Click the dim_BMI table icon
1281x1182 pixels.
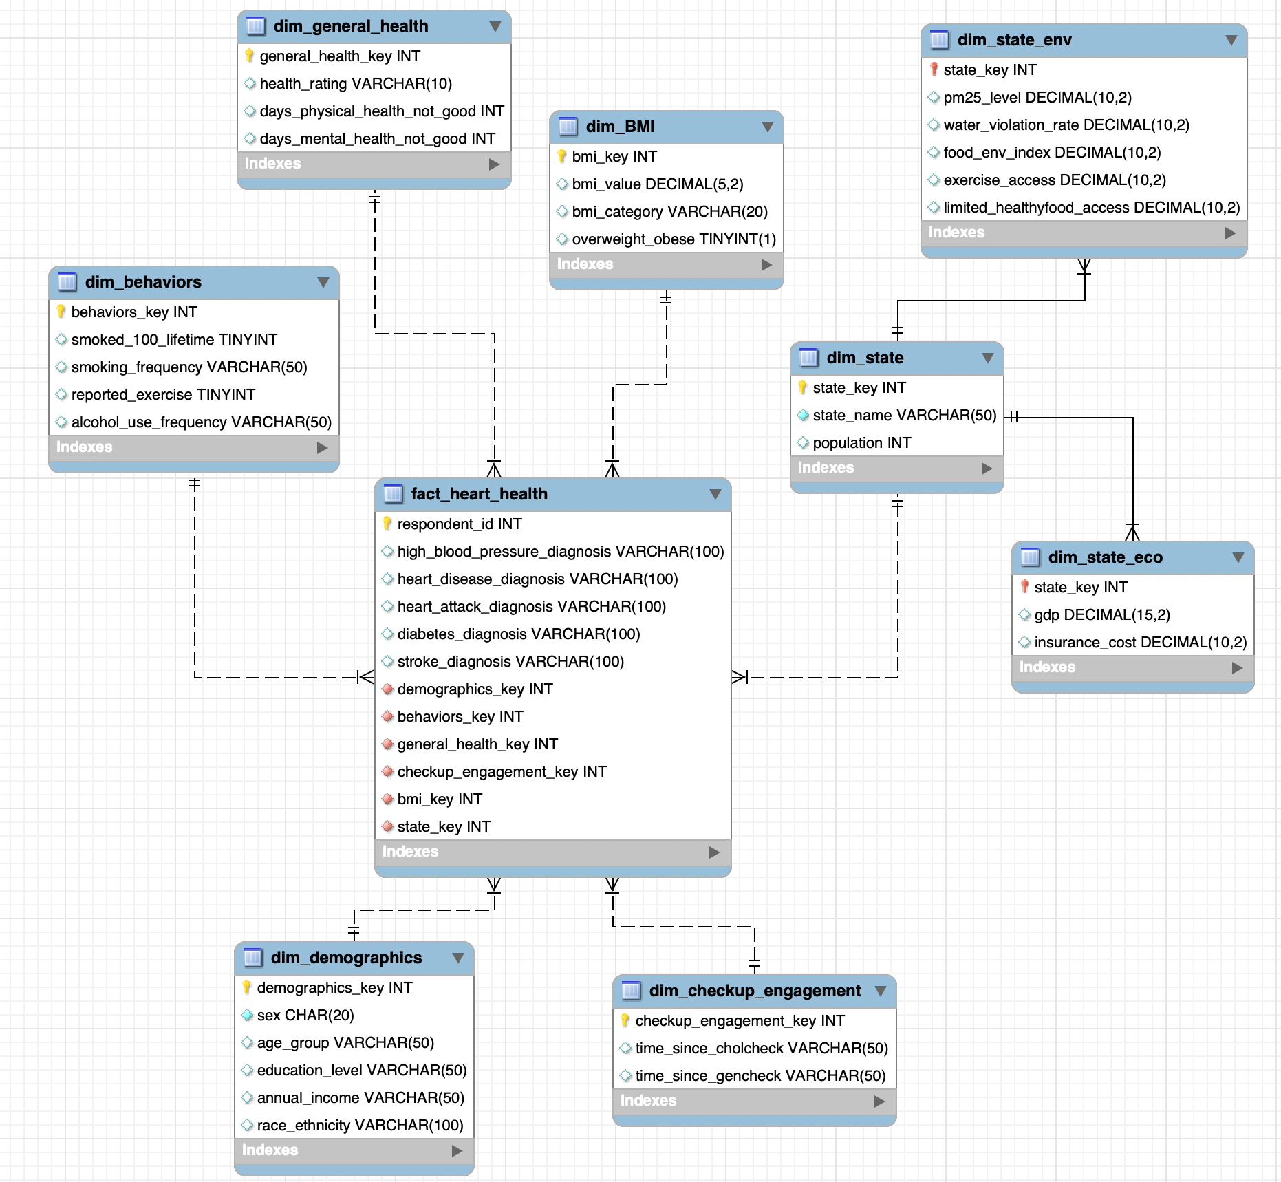(x=568, y=127)
